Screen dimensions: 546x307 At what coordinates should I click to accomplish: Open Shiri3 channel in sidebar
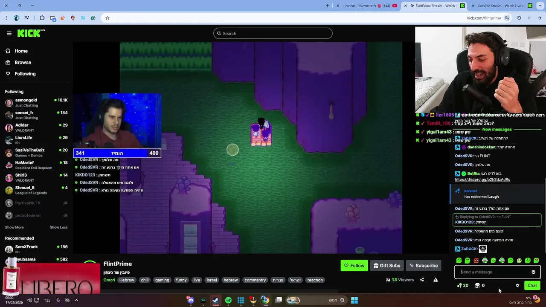(x=36, y=177)
